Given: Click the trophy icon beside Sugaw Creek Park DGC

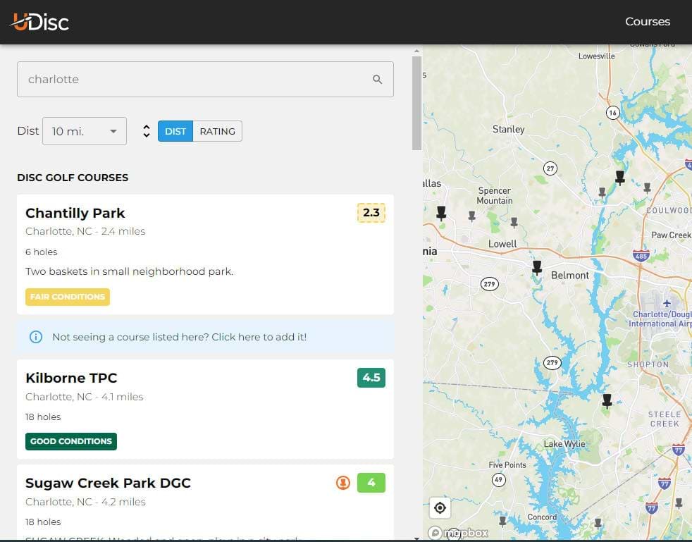Looking at the screenshot, I should point(343,483).
